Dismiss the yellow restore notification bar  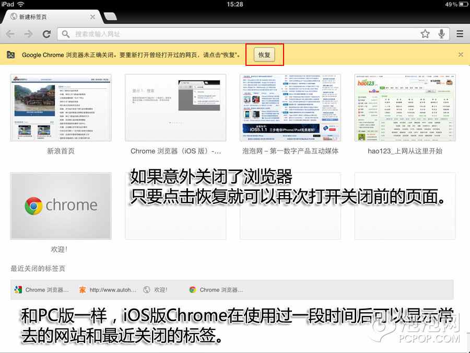(x=460, y=54)
